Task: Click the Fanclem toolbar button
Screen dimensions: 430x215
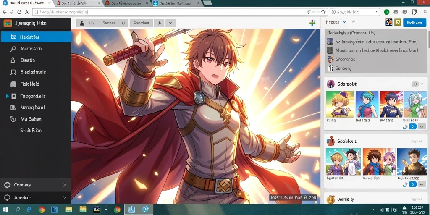Action: (141, 24)
